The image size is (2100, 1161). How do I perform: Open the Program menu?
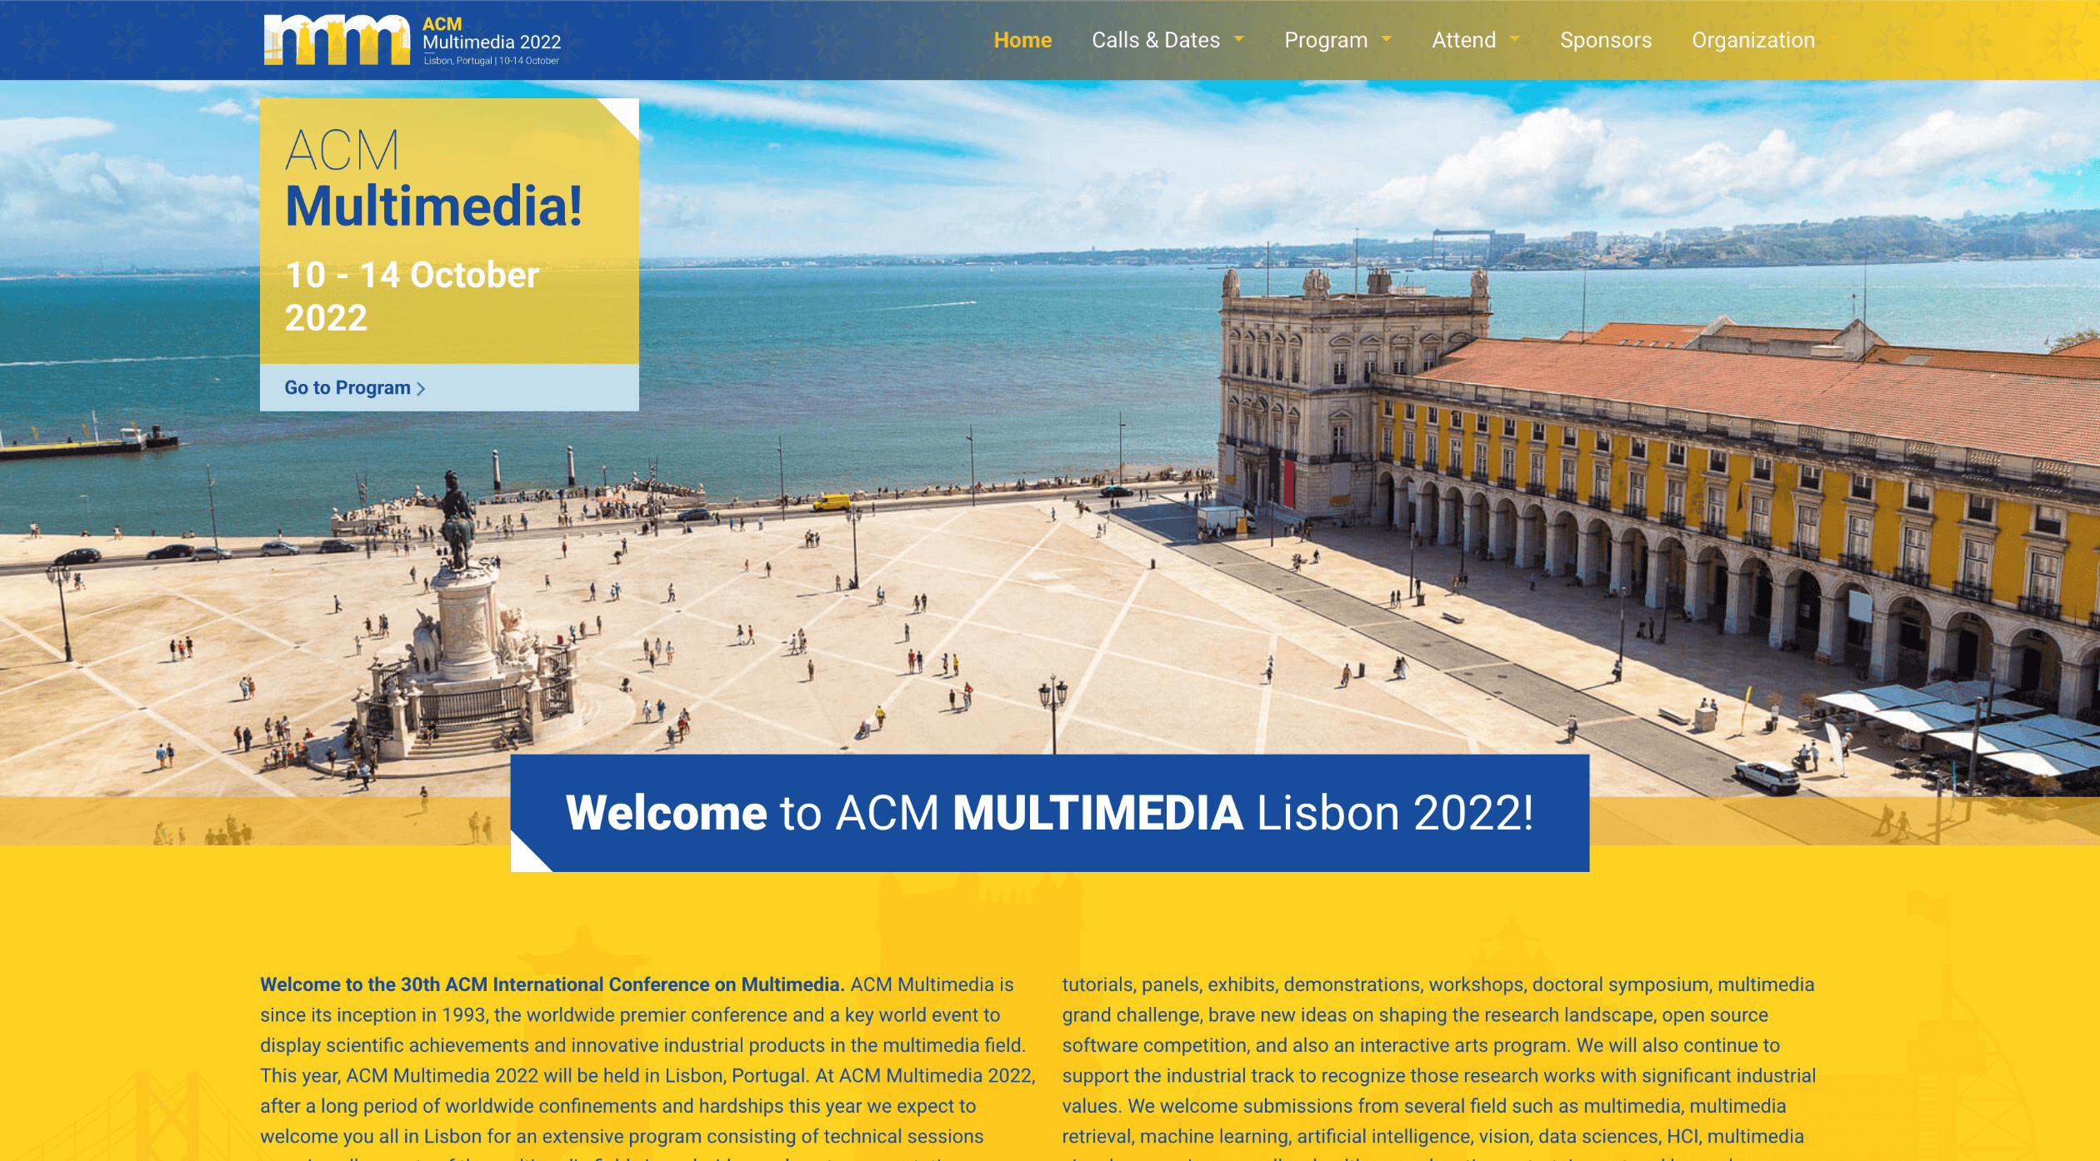coord(1326,40)
